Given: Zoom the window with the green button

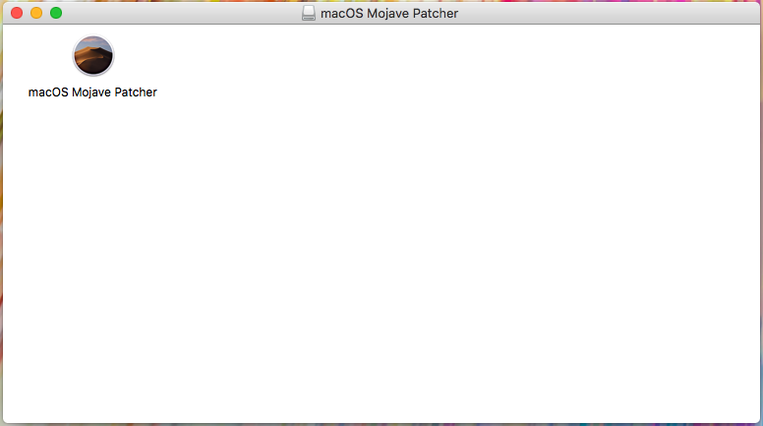Looking at the screenshot, I should pos(56,13).
